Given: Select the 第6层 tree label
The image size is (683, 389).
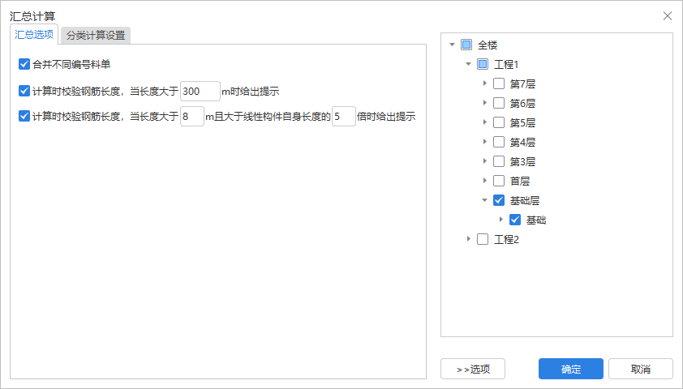Looking at the screenshot, I should (x=522, y=103).
